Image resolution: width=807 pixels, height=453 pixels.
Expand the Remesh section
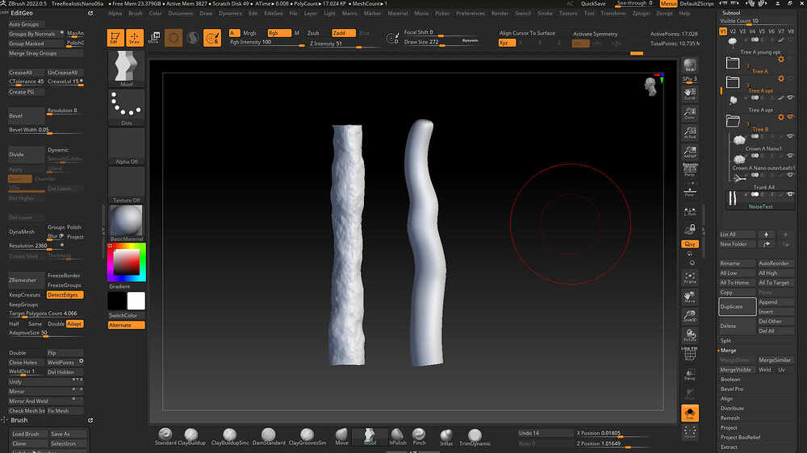coord(730,418)
